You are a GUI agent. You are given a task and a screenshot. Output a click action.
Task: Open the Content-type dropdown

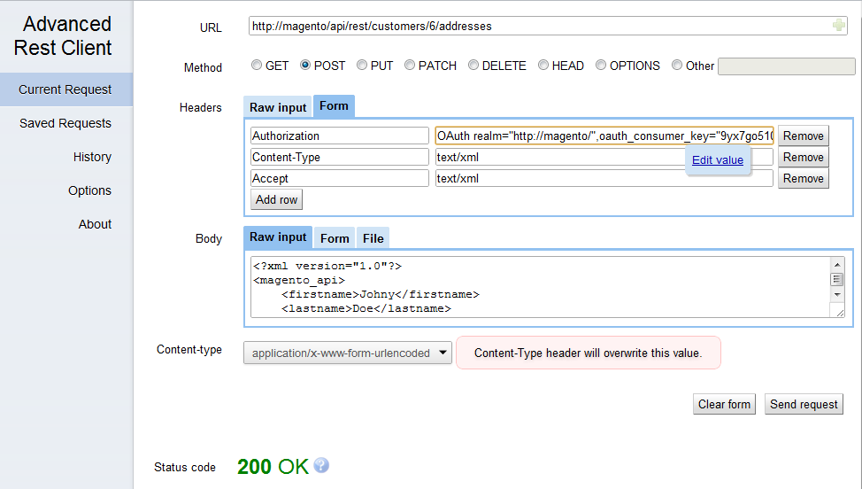click(348, 353)
